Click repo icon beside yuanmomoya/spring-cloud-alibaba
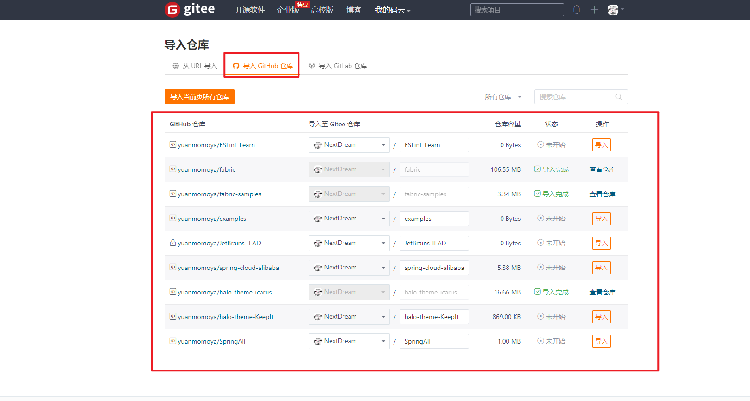This screenshot has height=401, width=750. pos(173,267)
